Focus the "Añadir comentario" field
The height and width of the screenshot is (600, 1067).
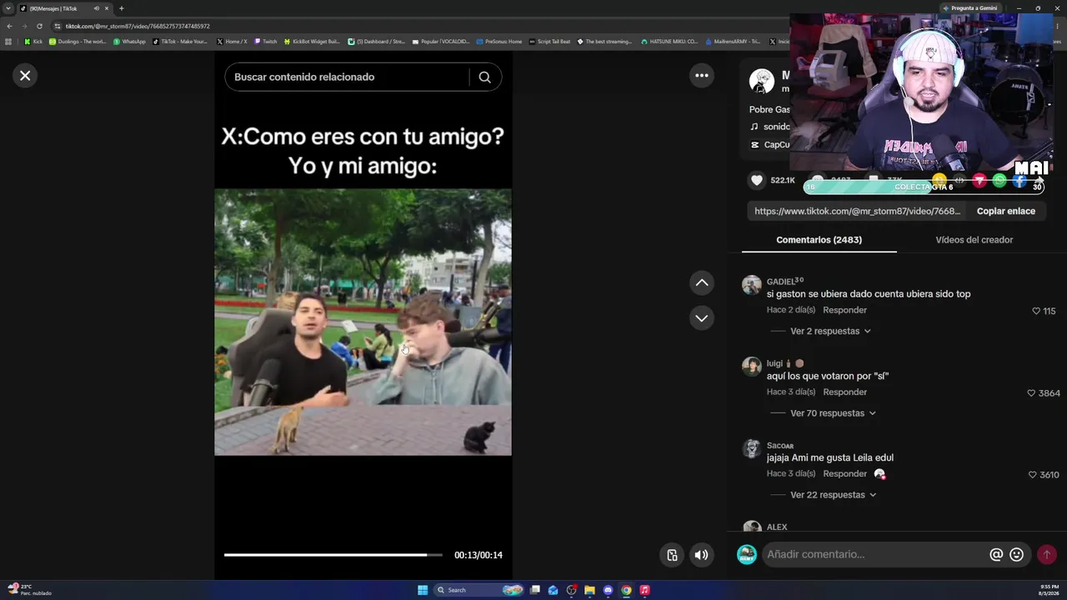[x=874, y=554]
